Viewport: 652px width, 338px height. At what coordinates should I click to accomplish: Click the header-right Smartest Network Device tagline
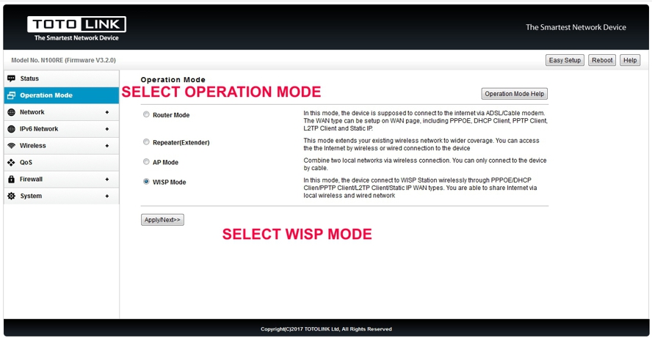(576, 27)
